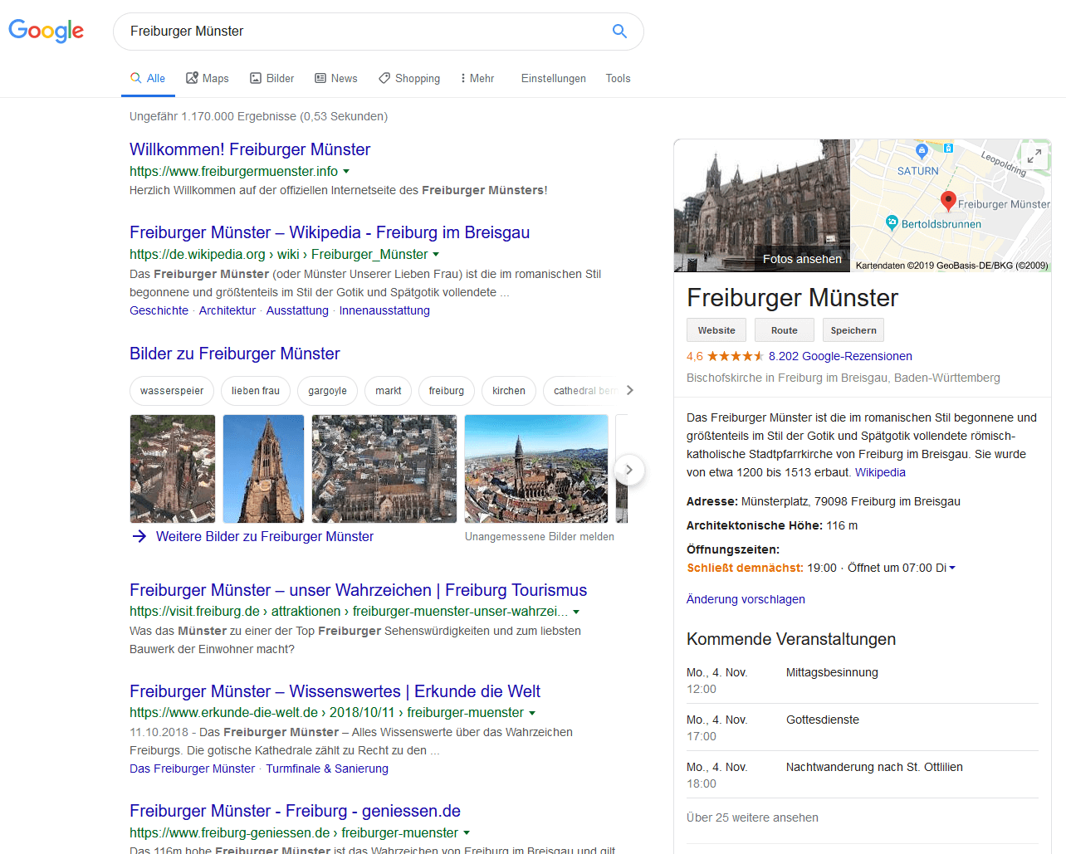
Task: Open dropdown next to de.wikipedia.org URL
Action: point(436,254)
